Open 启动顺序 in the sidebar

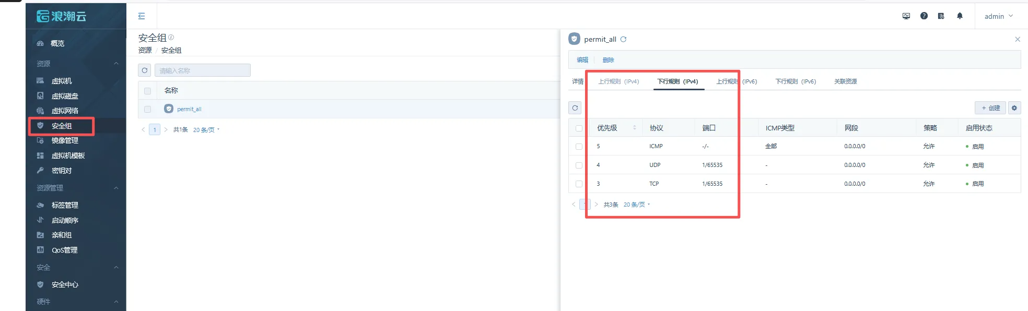click(65, 220)
